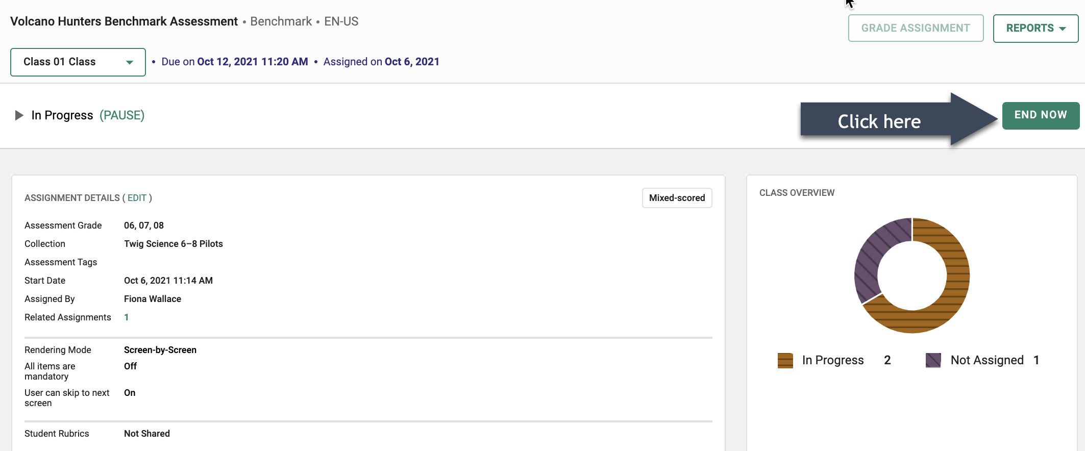Click EDIT in Assignment Details
This screenshot has width=1085, height=451.
[137, 198]
